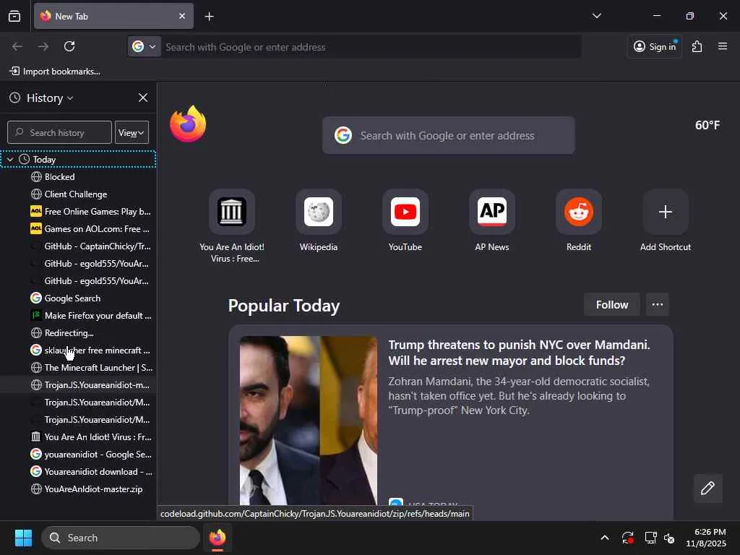740x555 pixels.
Task: Open the search engine selector dropdown
Action: pos(144,47)
